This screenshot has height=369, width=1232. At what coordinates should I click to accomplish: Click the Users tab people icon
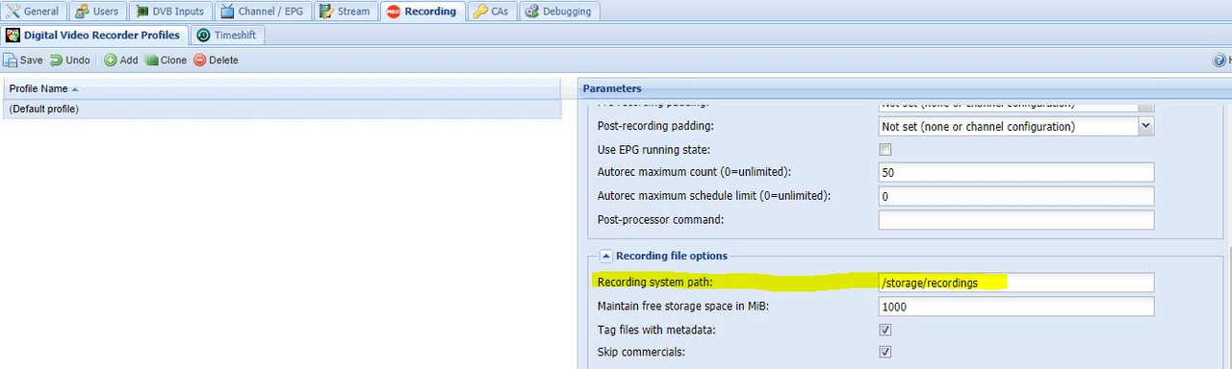click(82, 12)
